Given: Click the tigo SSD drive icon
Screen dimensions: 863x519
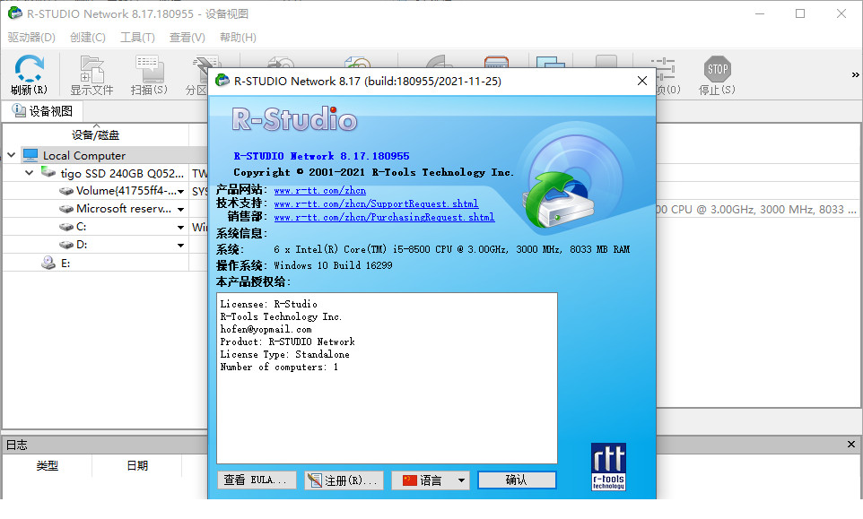Looking at the screenshot, I should click(x=48, y=172).
